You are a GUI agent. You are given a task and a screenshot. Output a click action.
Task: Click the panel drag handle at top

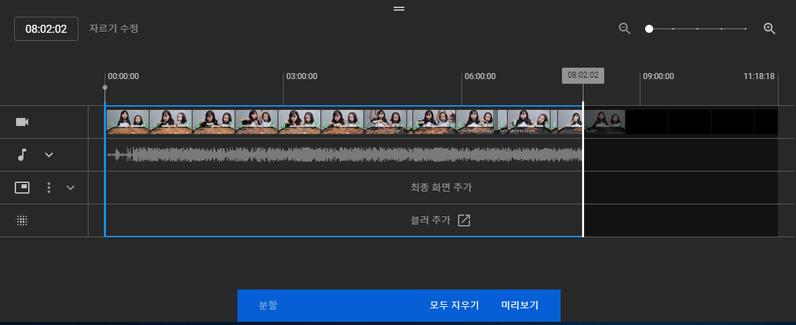(x=399, y=9)
